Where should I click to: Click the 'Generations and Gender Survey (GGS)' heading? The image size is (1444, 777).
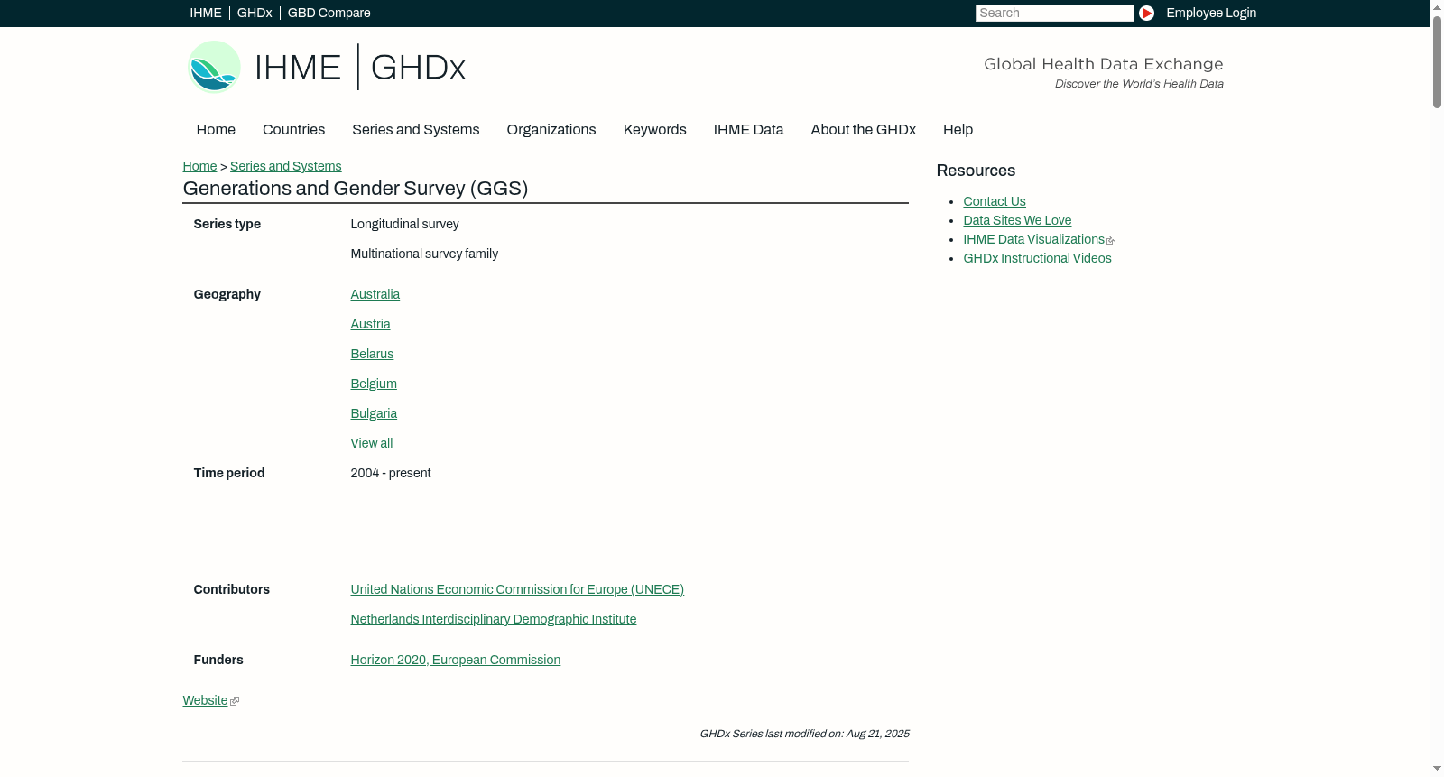coord(356,189)
